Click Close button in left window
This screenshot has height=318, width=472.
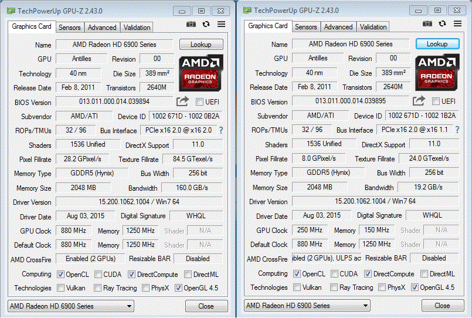tap(206, 306)
